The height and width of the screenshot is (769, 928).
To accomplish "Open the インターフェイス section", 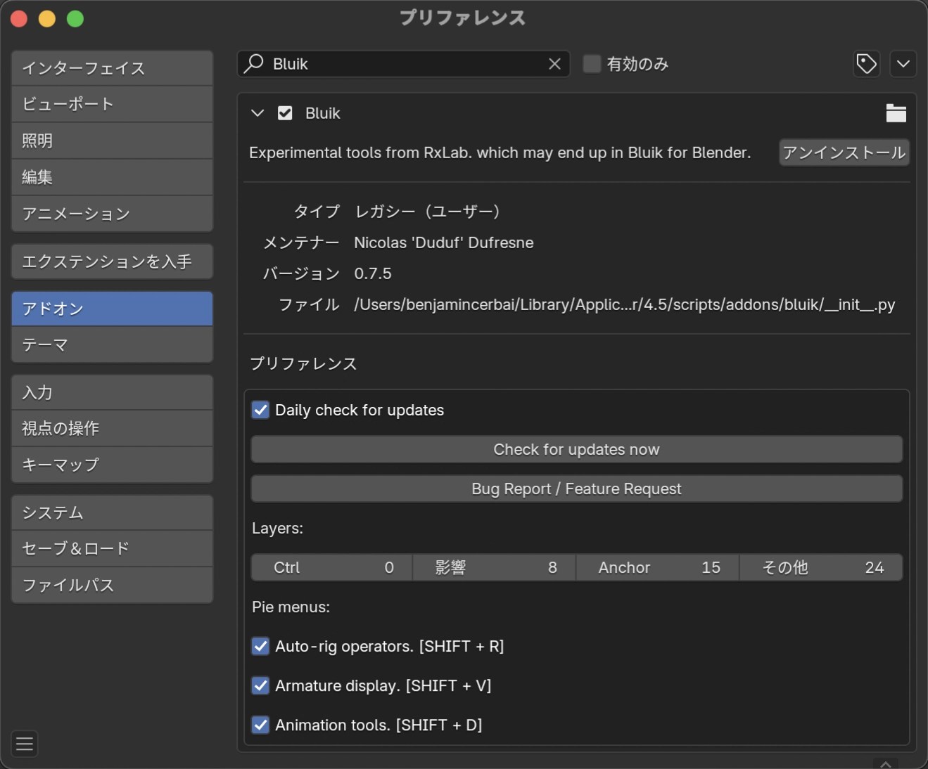I will click(112, 68).
